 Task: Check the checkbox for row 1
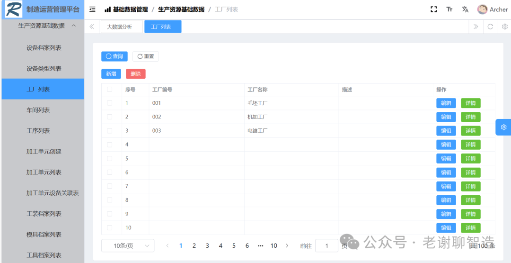point(109,103)
